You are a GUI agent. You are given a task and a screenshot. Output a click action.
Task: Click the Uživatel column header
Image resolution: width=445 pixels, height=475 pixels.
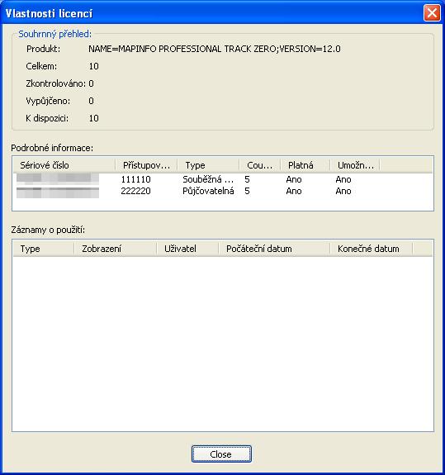[187, 249]
